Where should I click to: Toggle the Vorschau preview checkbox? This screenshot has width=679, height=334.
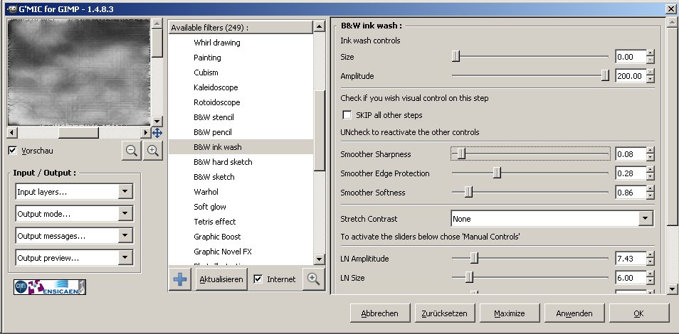point(13,151)
